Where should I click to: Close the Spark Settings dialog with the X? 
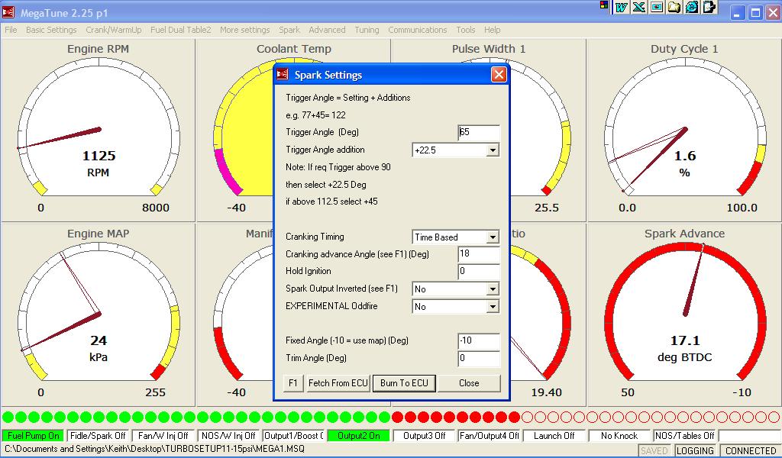[498, 75]
